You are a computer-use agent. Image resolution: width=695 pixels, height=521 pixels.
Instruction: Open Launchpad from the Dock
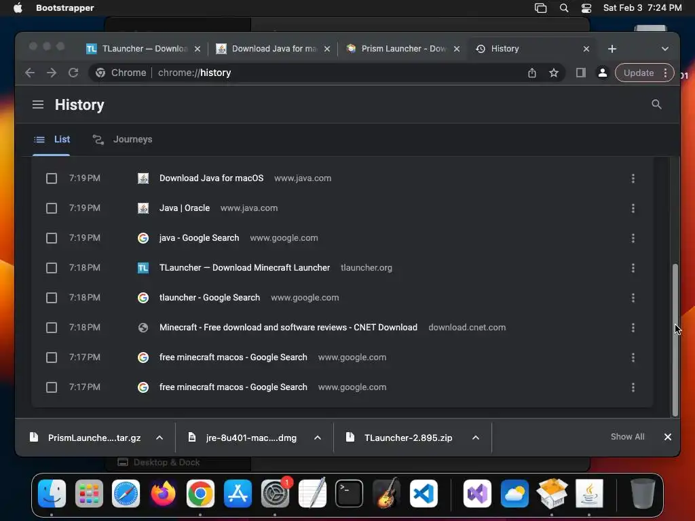(x=89, y=494)
